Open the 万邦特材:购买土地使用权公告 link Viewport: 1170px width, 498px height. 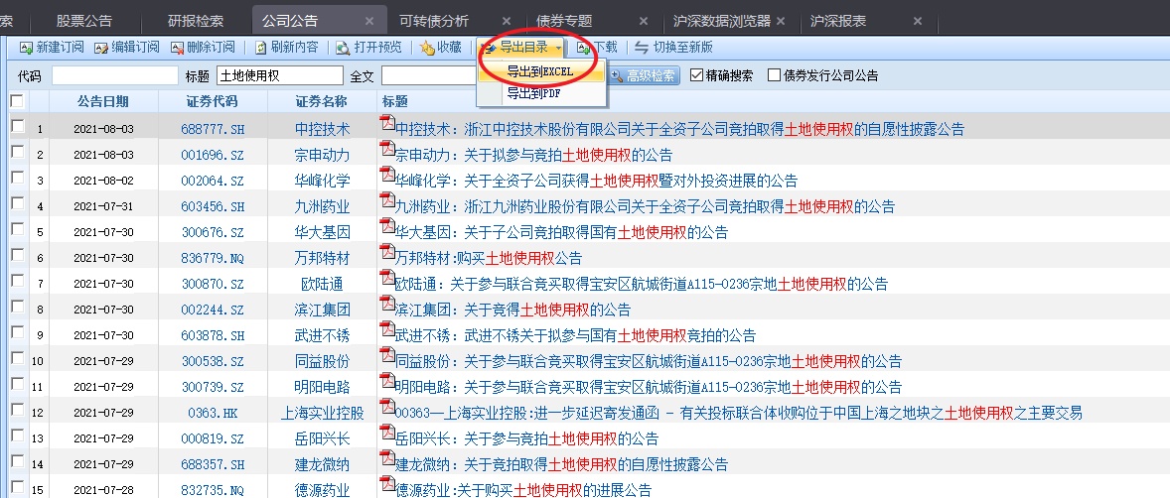point(488,258)
